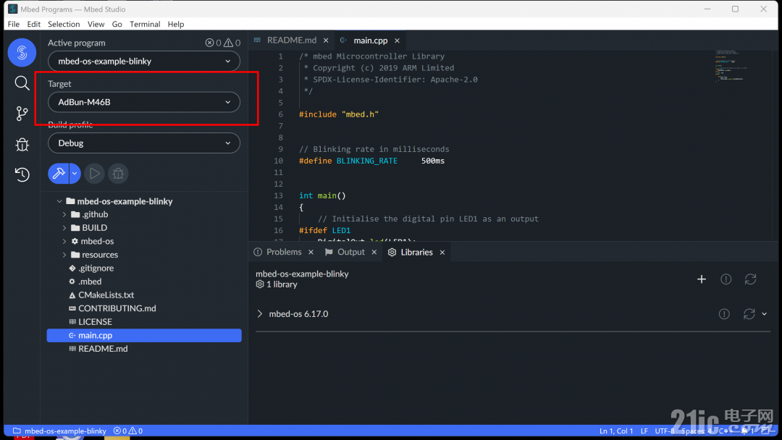Close the Problems panel tab

coord(311,252)
